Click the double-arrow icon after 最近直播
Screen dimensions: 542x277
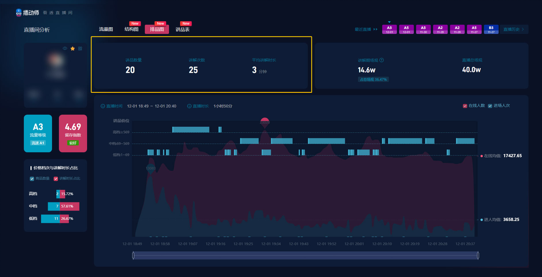click(376, 30)
